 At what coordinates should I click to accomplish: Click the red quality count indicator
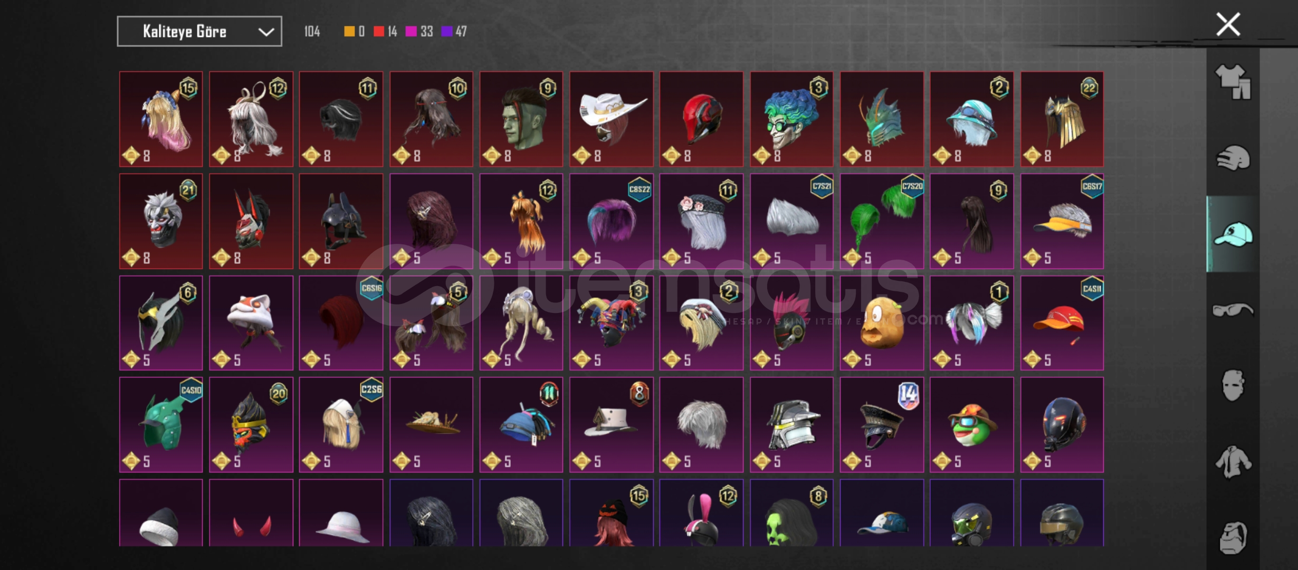[385, 32]
